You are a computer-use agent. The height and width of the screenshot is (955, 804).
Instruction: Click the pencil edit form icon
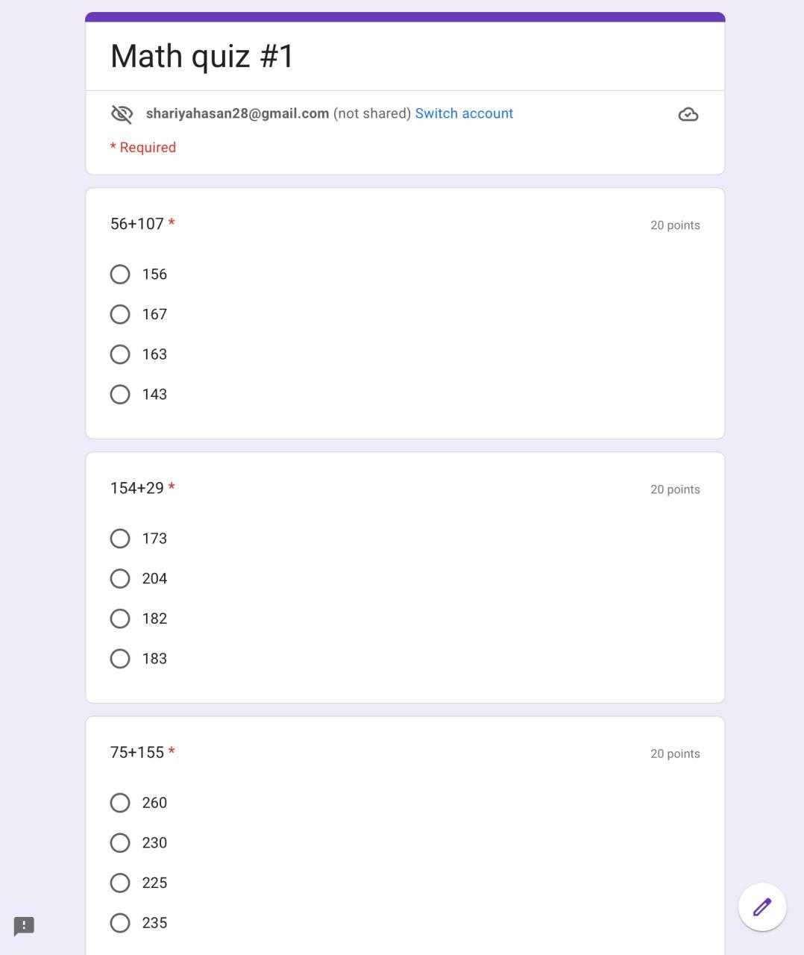tap(762, 907)
